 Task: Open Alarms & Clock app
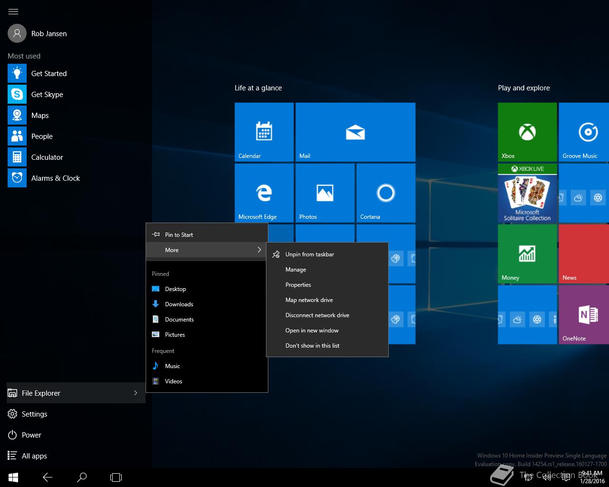(55, 178)
